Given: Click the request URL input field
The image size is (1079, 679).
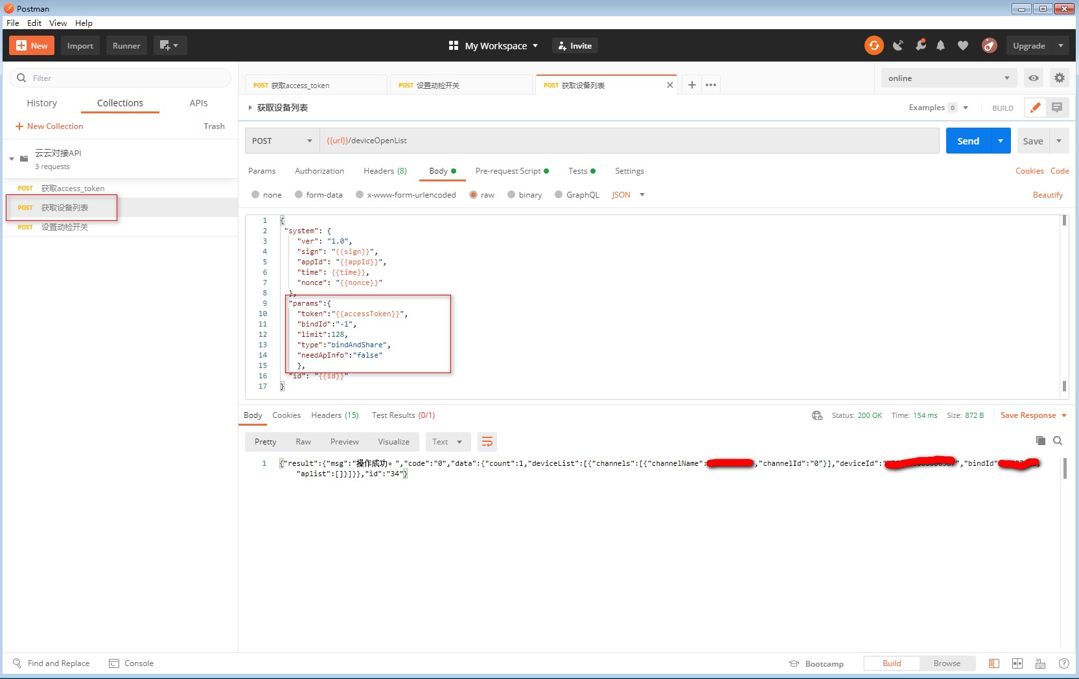Looking at the screenshot, I should click(629, 141).
